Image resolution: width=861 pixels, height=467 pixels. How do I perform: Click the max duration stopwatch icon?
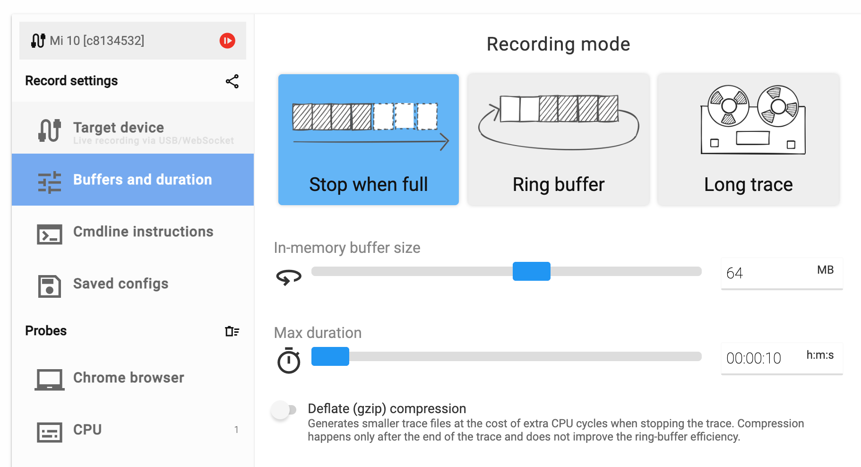(289, 361)
